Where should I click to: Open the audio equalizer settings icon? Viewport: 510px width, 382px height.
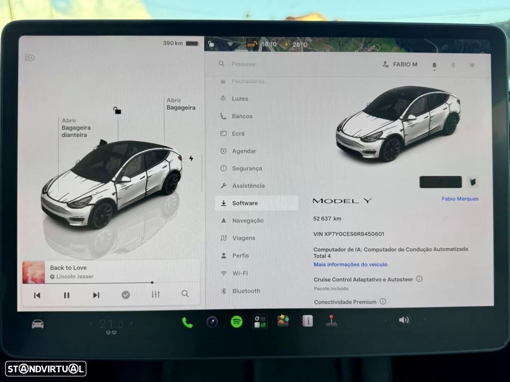[156, 294]
